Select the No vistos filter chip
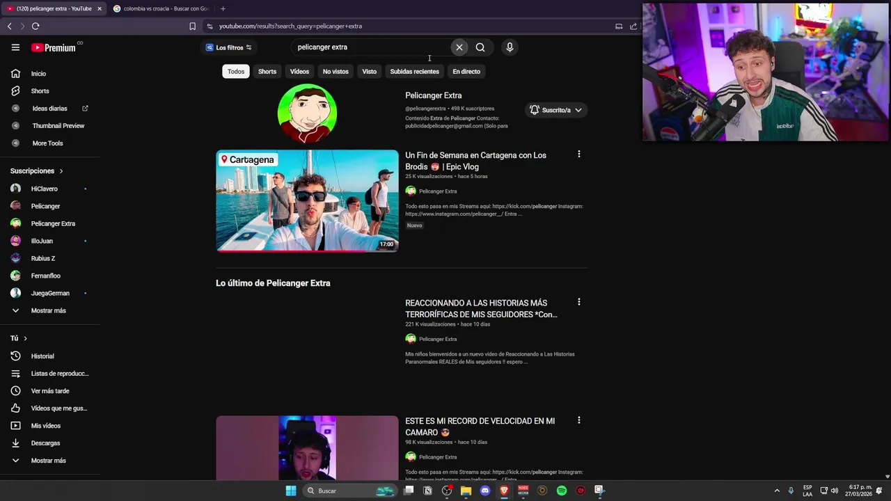The width and height of the screenshot is (891, 501). coord(336,72)
